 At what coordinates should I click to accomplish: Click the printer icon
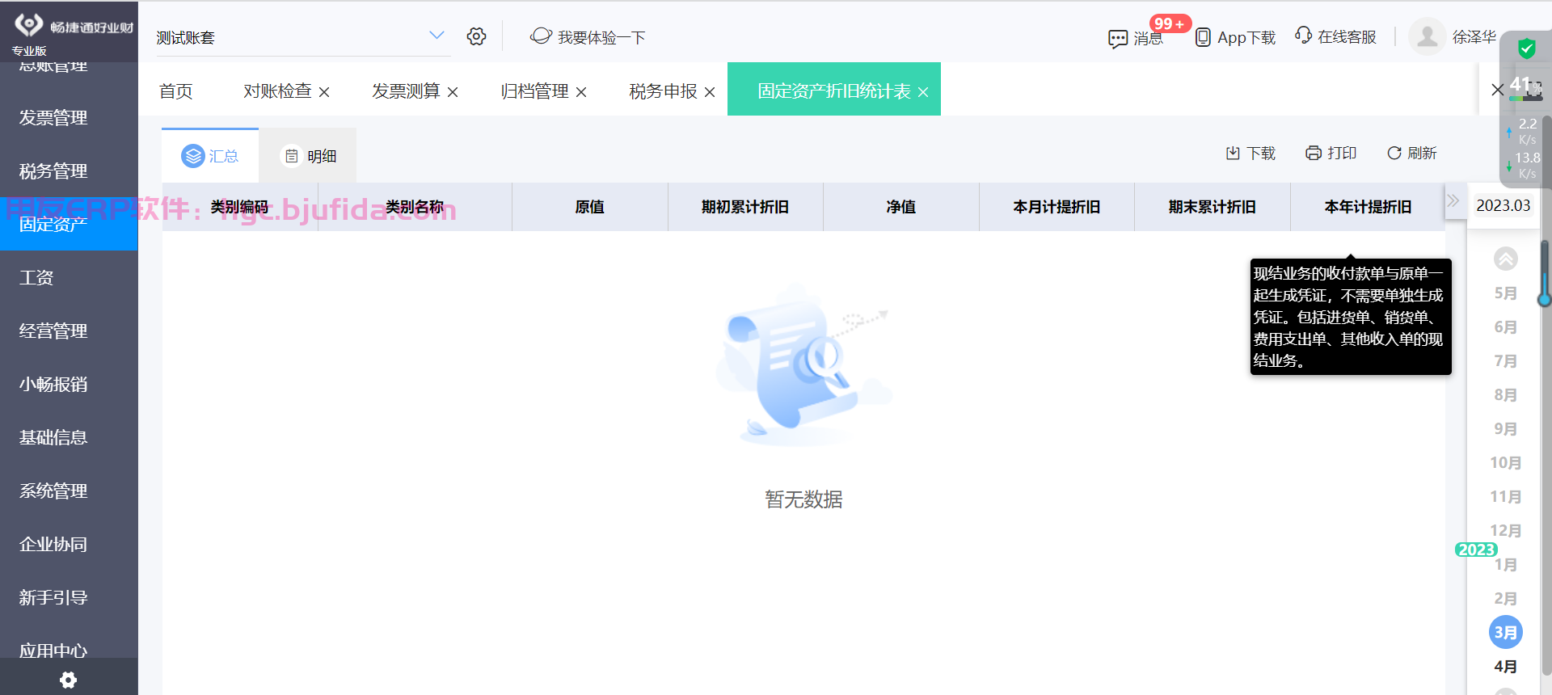click(1314, 153)
